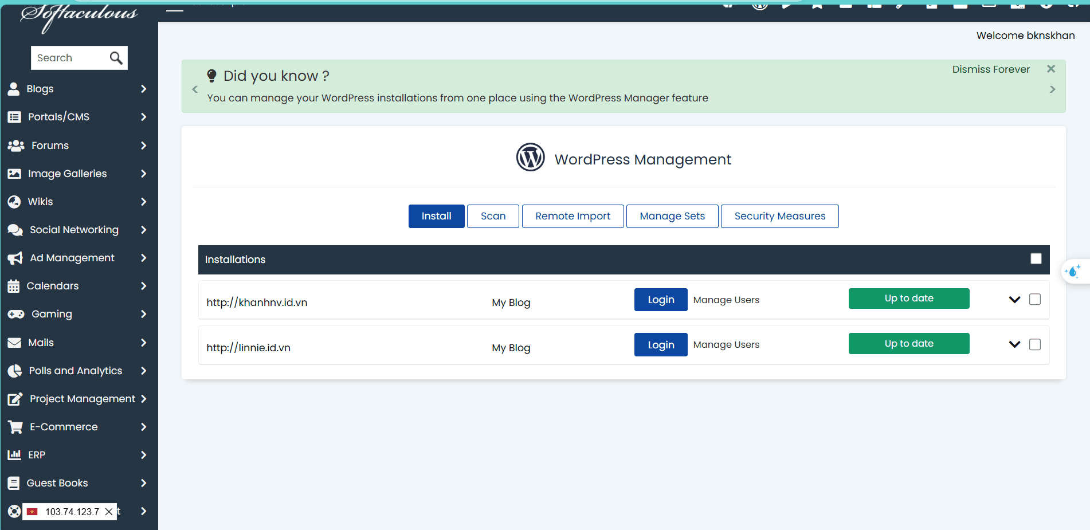Check the checkbox for linnie.id.vn installation
1090x530 pixels.
(1035, 344)
